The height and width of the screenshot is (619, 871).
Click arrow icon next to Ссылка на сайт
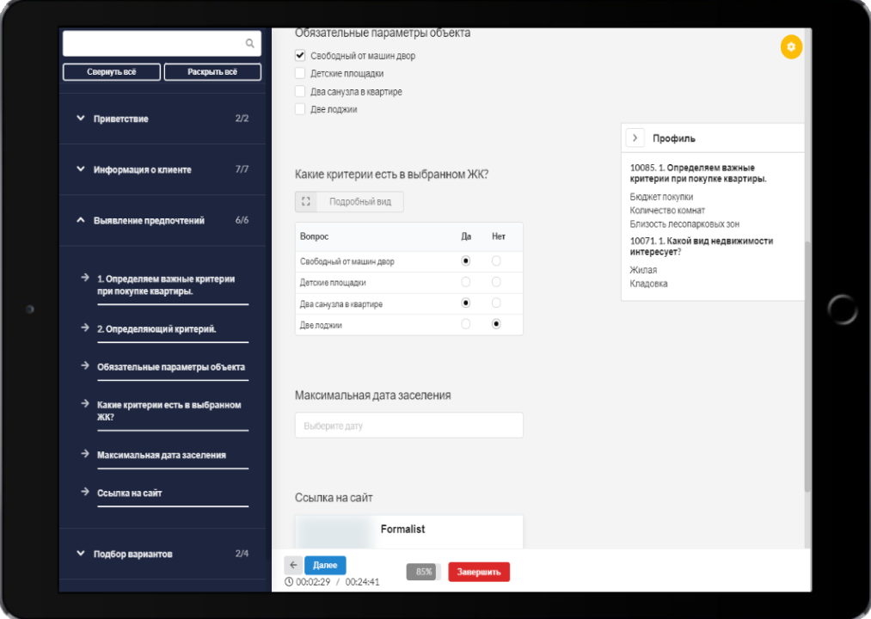click(85, 493)
